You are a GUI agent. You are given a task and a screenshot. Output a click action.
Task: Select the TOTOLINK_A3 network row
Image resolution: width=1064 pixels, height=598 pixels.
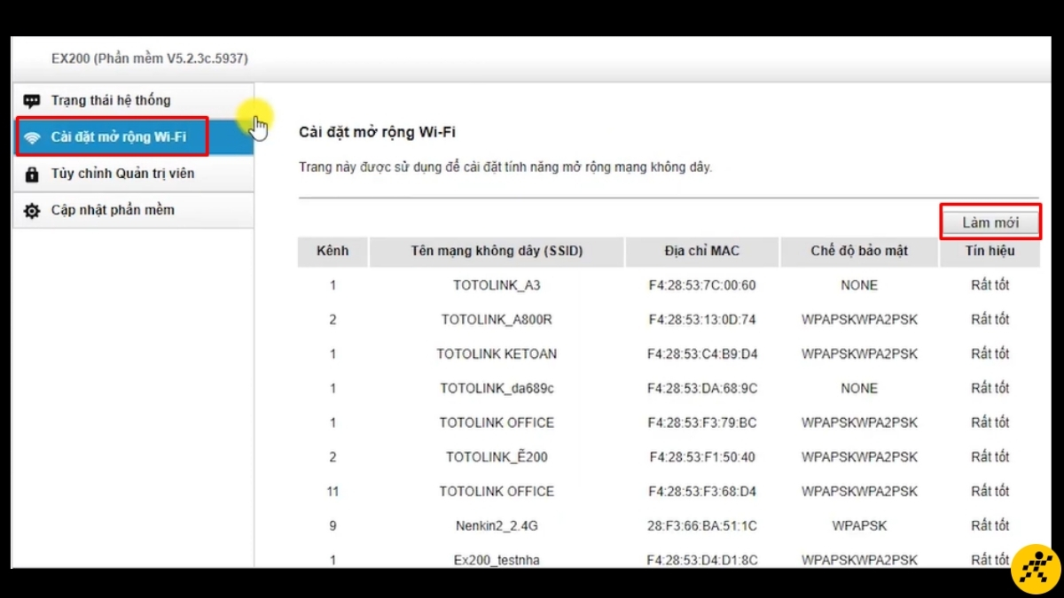point(669,285)
